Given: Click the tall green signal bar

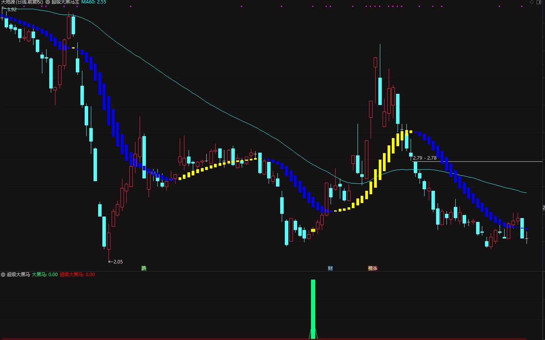Looking at the screenshot, I should click(313, 309).
